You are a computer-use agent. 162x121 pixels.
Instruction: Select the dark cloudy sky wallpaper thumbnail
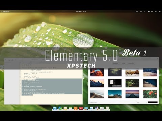coord(115,72)
